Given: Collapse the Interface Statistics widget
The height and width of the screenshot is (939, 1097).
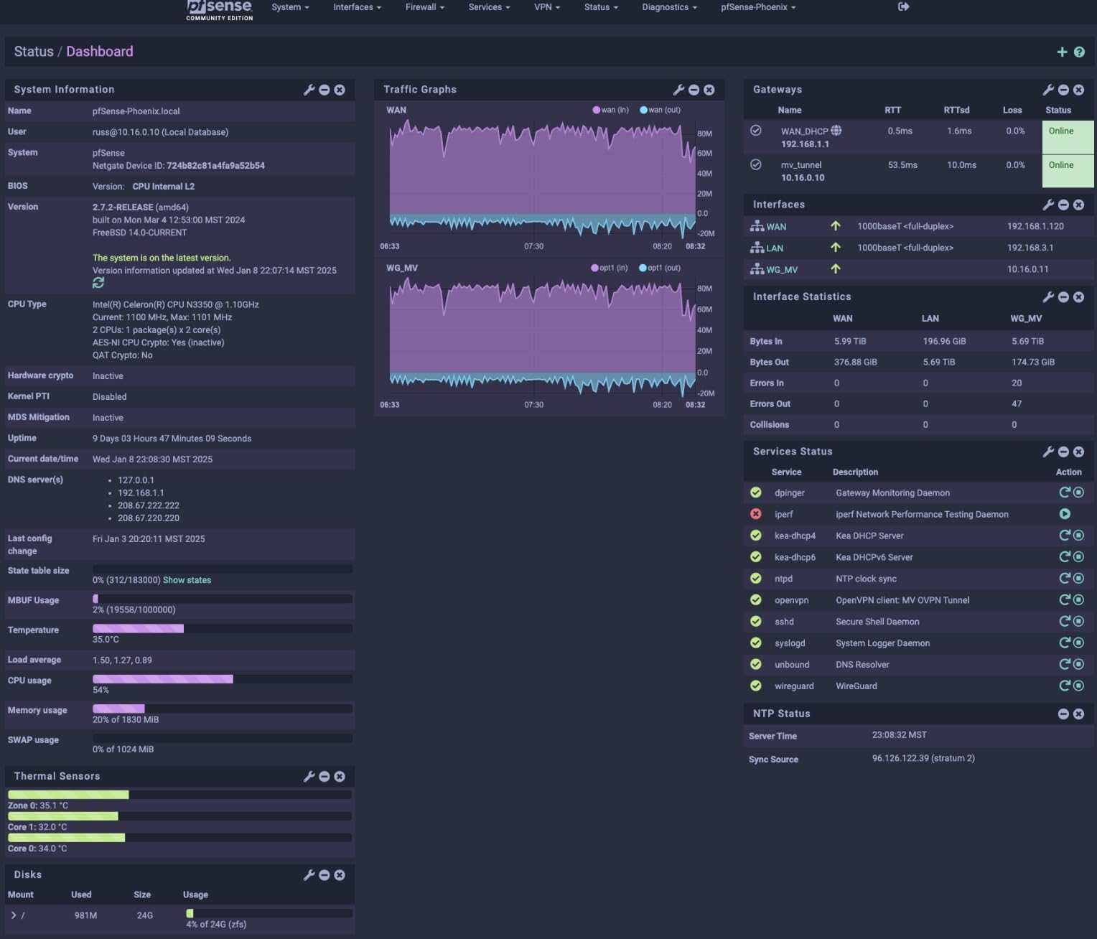Looking at the screenshot, I should [x=1063, y=297].
